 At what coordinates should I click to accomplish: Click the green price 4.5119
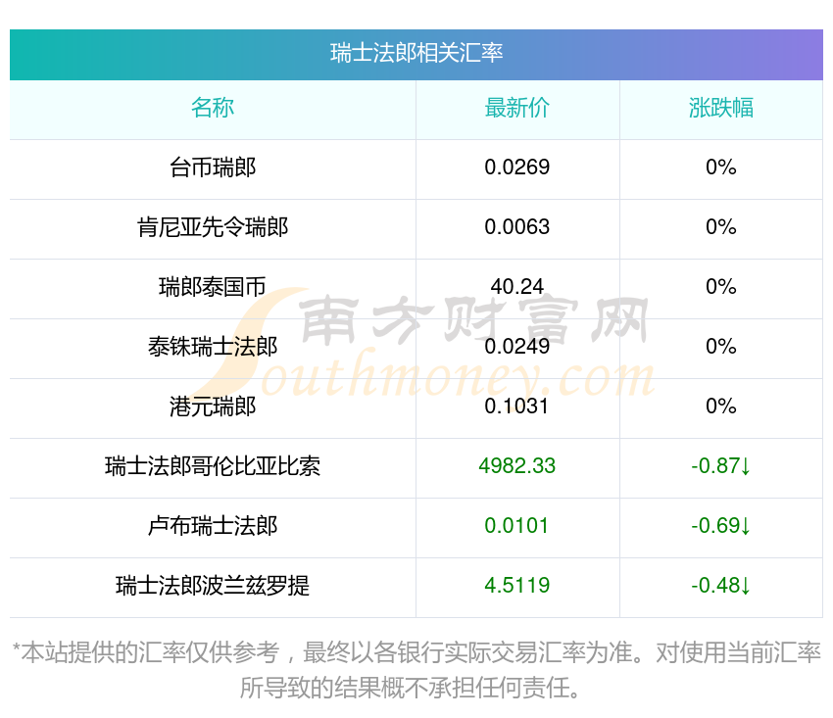[516, 586]
